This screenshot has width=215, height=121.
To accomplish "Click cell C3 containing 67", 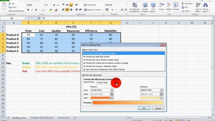I will pyautogui.click(x=41, y=35).
